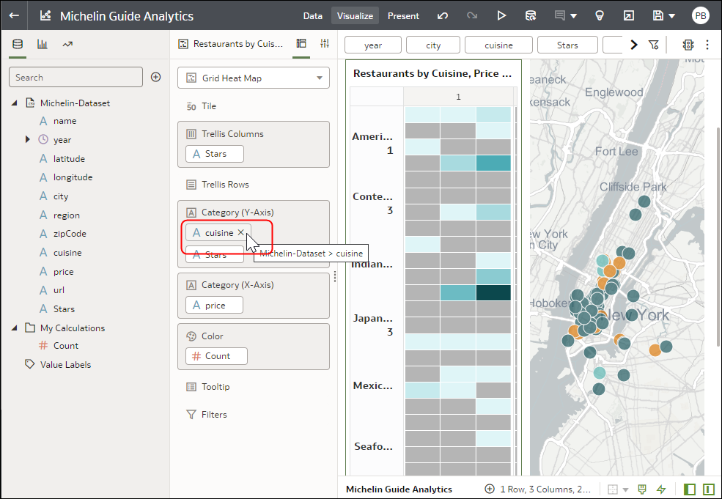The image size is (722, 499).
Task: Switch to the Data tab
Action: tap(312, 15)
